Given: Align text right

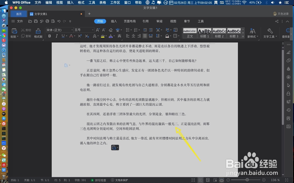Looking at the screenshot, I should click(x=139, y=36).
